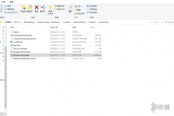The width and height of the screenshot is (174, 116).
Task: Click the WeaponsAttributes file icon
Action: click(11, 52)
